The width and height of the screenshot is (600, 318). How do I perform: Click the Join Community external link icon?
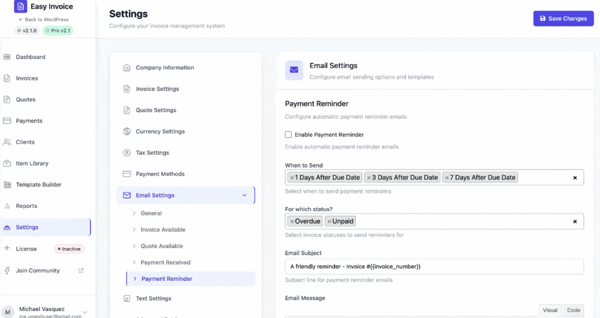pos(81,270)
